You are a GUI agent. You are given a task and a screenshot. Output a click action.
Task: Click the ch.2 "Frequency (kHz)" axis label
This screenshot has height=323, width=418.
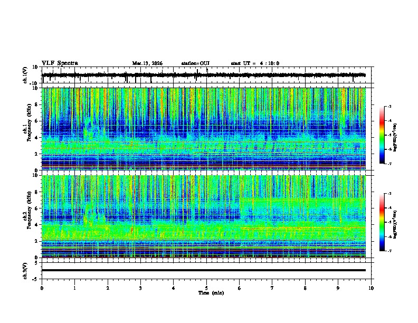pyautogui.click(x=29, y=210)
